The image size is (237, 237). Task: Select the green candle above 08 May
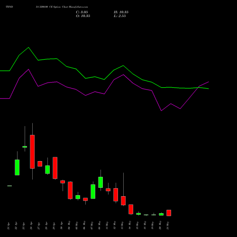pyautogui.click(x=100, y=182)
